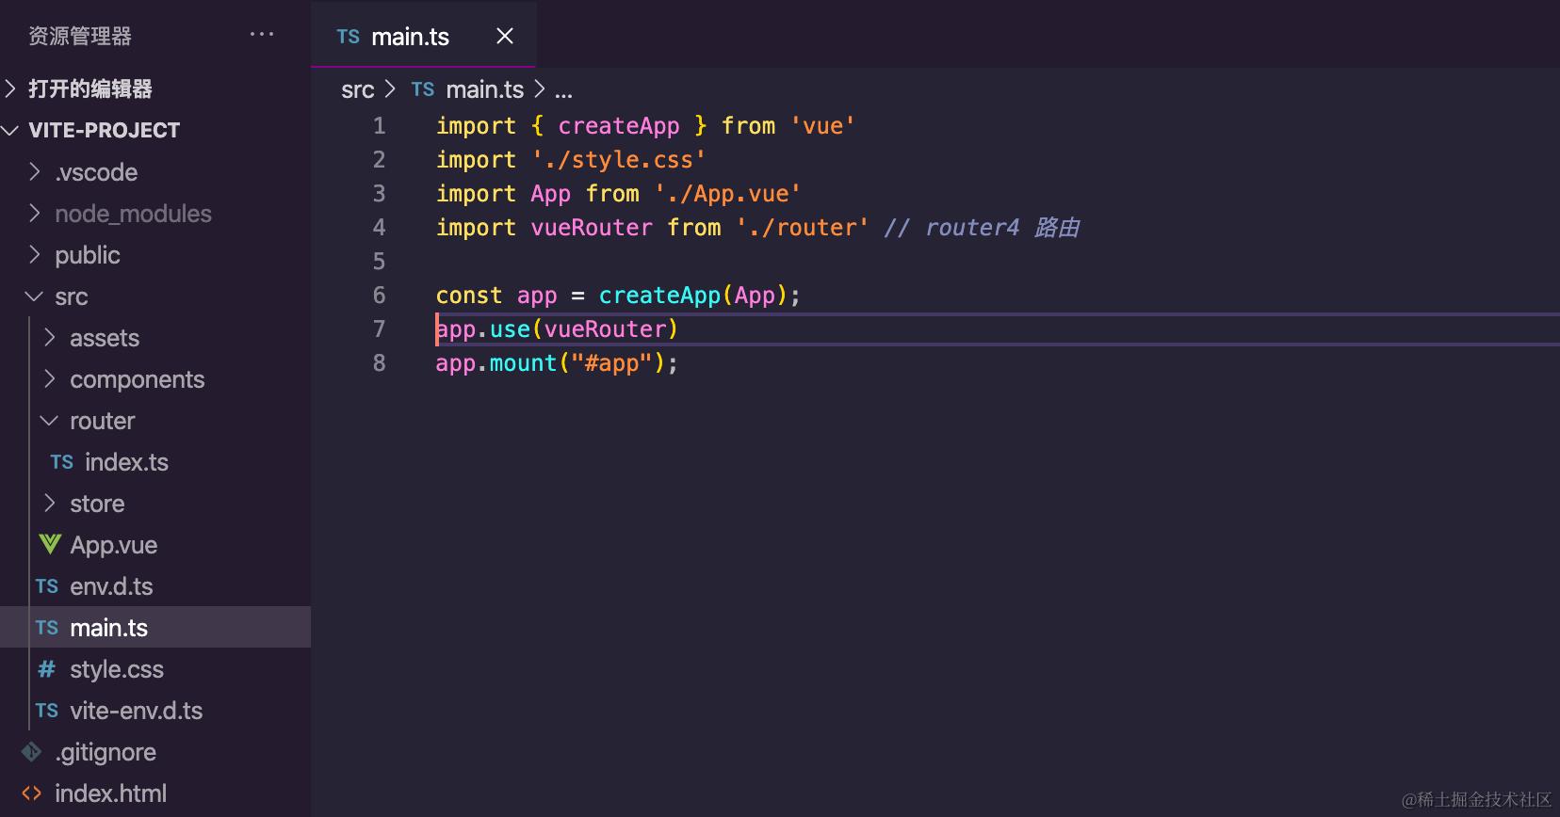
Task: Click the TS icon beside vite-env.d.ts
Action: (47, 711)
